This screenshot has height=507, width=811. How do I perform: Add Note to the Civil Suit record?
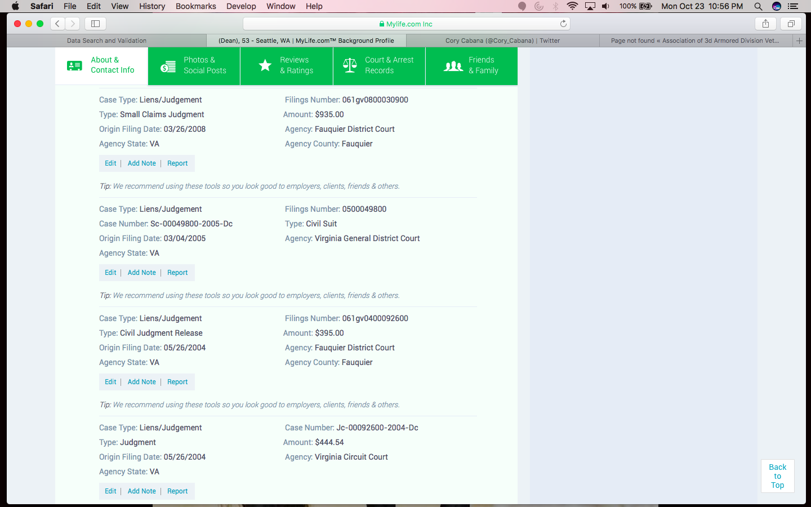142,273
